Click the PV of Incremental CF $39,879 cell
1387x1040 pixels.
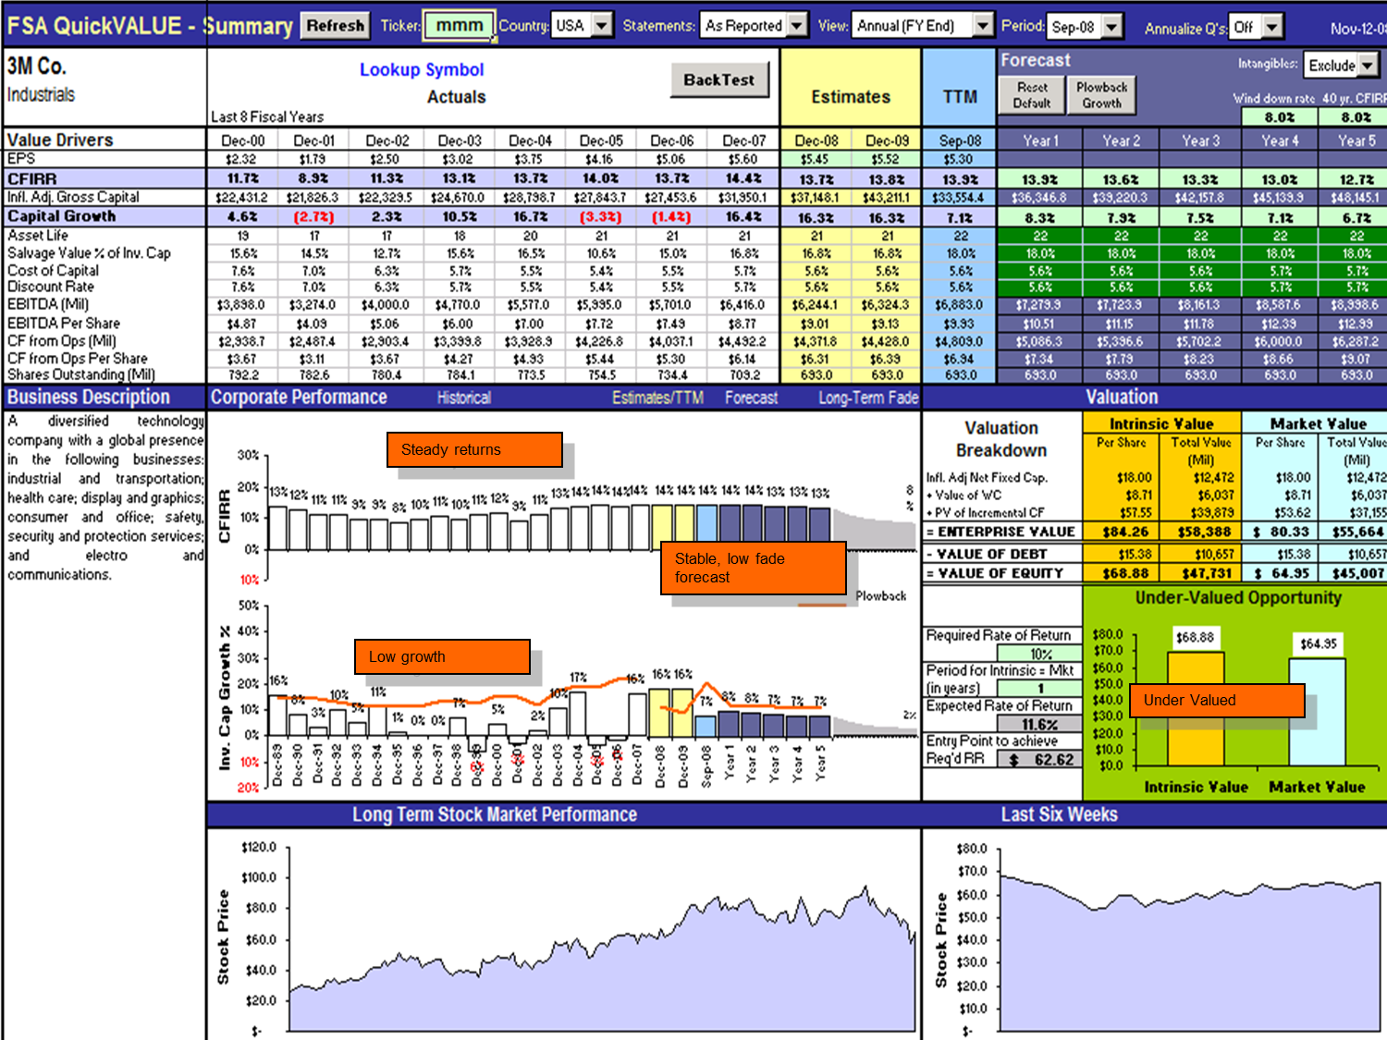click(x=1202, y=512)
